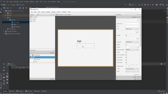Click Select Opened File target icon
168x94 pixels.
(20, 8)
